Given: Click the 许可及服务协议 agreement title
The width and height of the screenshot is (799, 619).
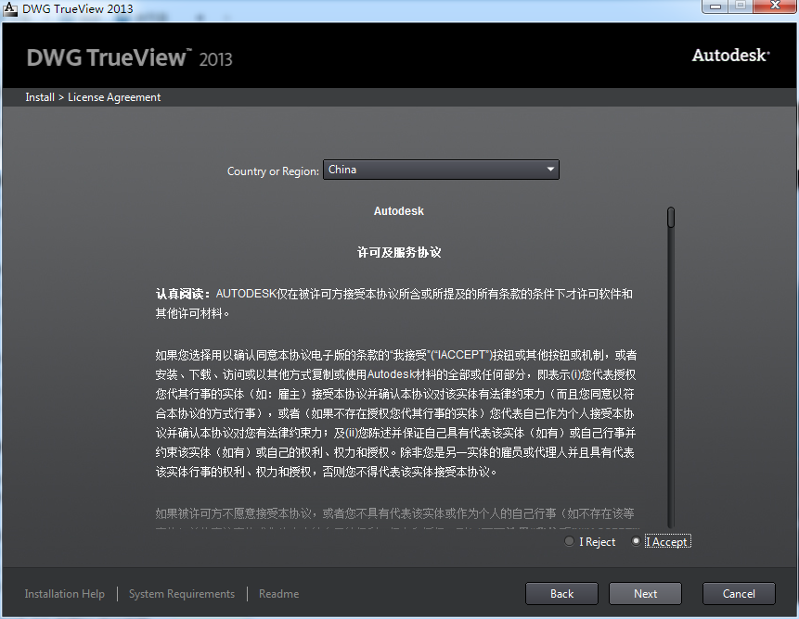Looking at the screenshot, I should click(x=399, y=252).
